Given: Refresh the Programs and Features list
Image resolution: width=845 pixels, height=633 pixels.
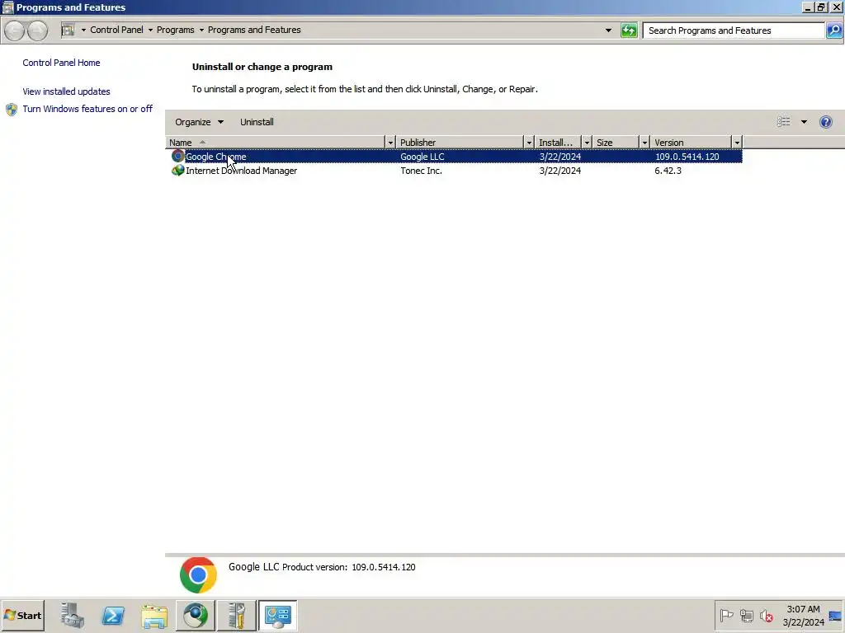Looking at the screenshot, I should [x=628, y=30].
